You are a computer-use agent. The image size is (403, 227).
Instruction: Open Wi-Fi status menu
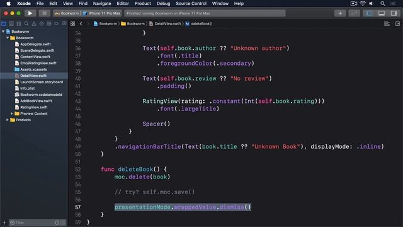click(x=363, y=4)
